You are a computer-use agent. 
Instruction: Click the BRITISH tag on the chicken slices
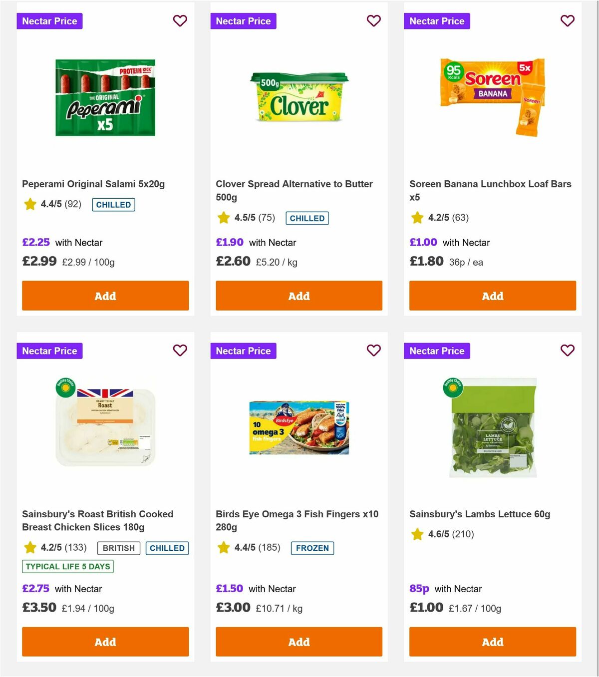point(118,548)
